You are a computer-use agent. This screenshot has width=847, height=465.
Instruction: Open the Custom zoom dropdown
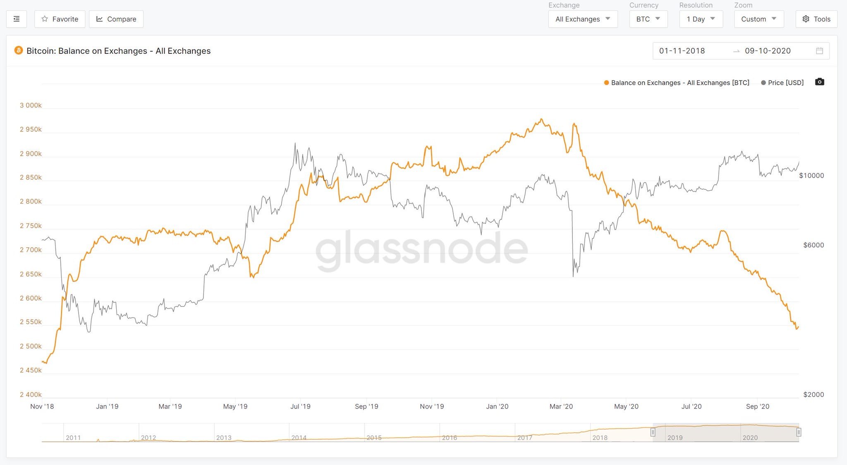click(758, 19)
